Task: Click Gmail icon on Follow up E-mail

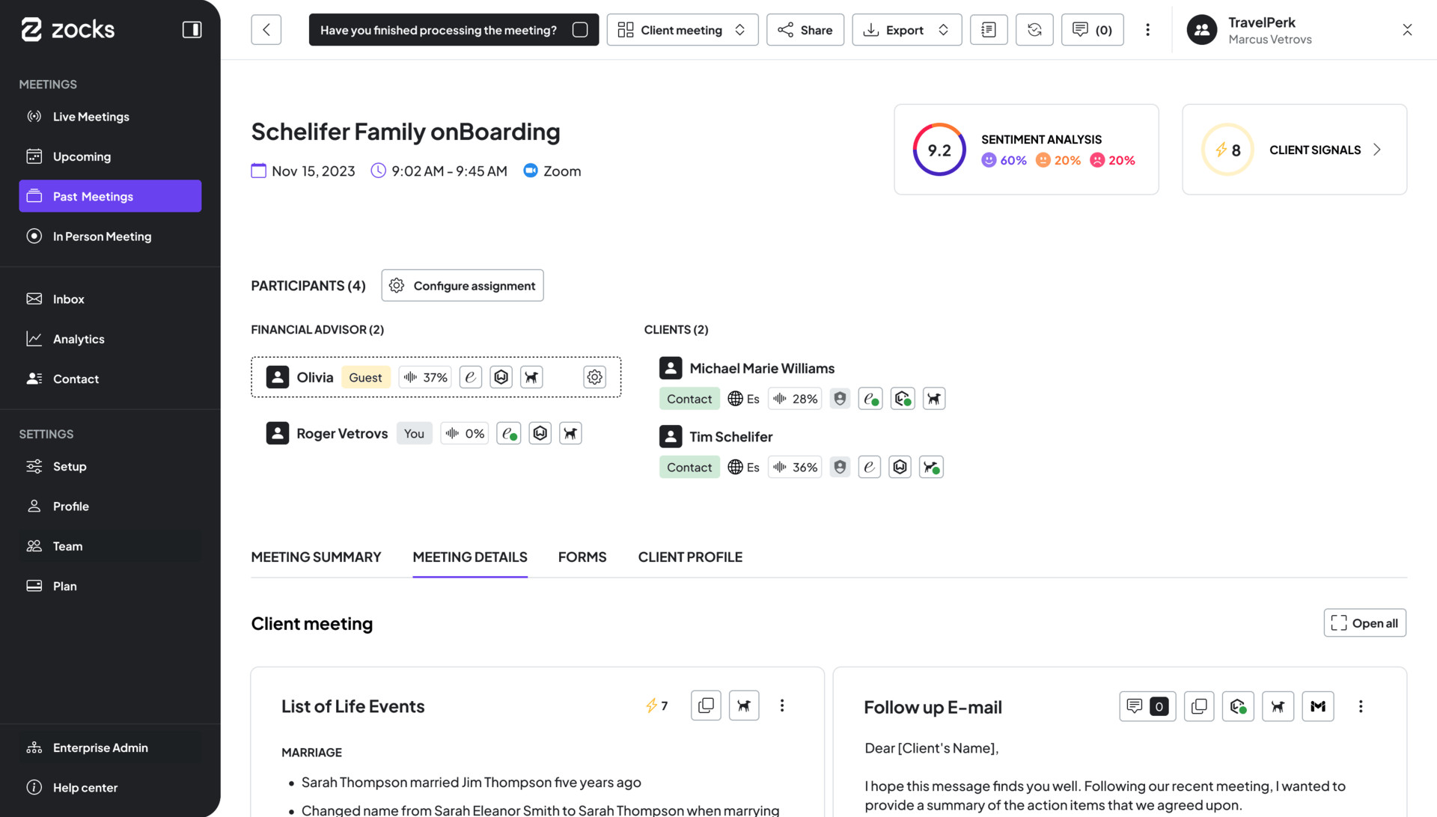Action: coord(1318,706)
